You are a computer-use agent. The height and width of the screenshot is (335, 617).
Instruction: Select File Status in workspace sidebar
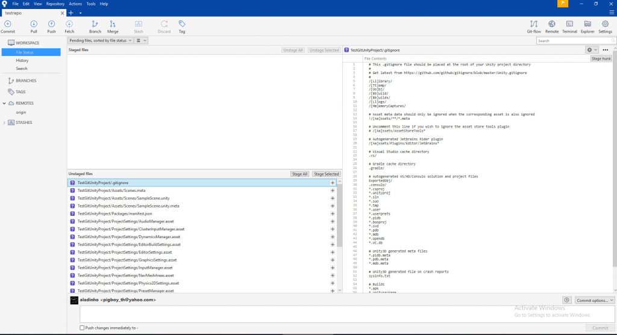coord(31,52)
